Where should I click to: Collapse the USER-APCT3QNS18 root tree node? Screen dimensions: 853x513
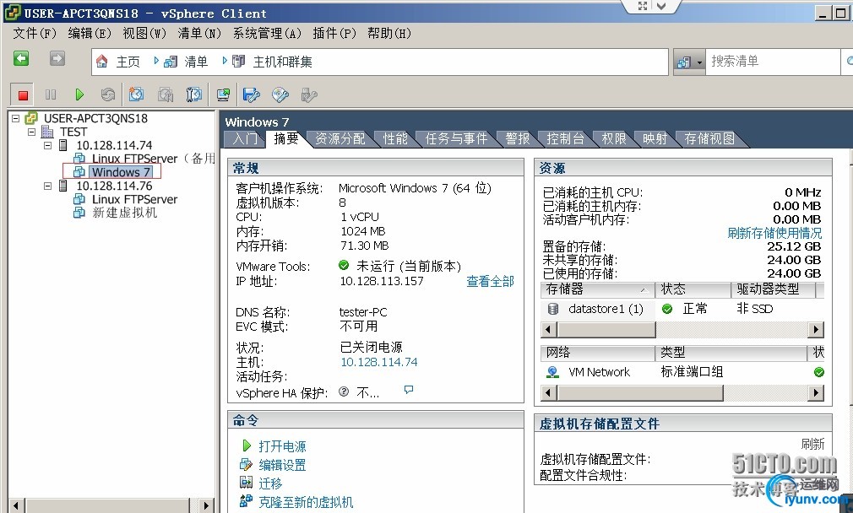pos(16,118)
